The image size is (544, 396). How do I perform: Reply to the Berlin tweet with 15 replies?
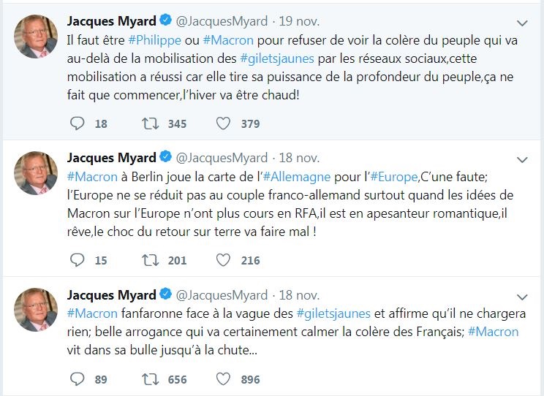tap(78, 259)
